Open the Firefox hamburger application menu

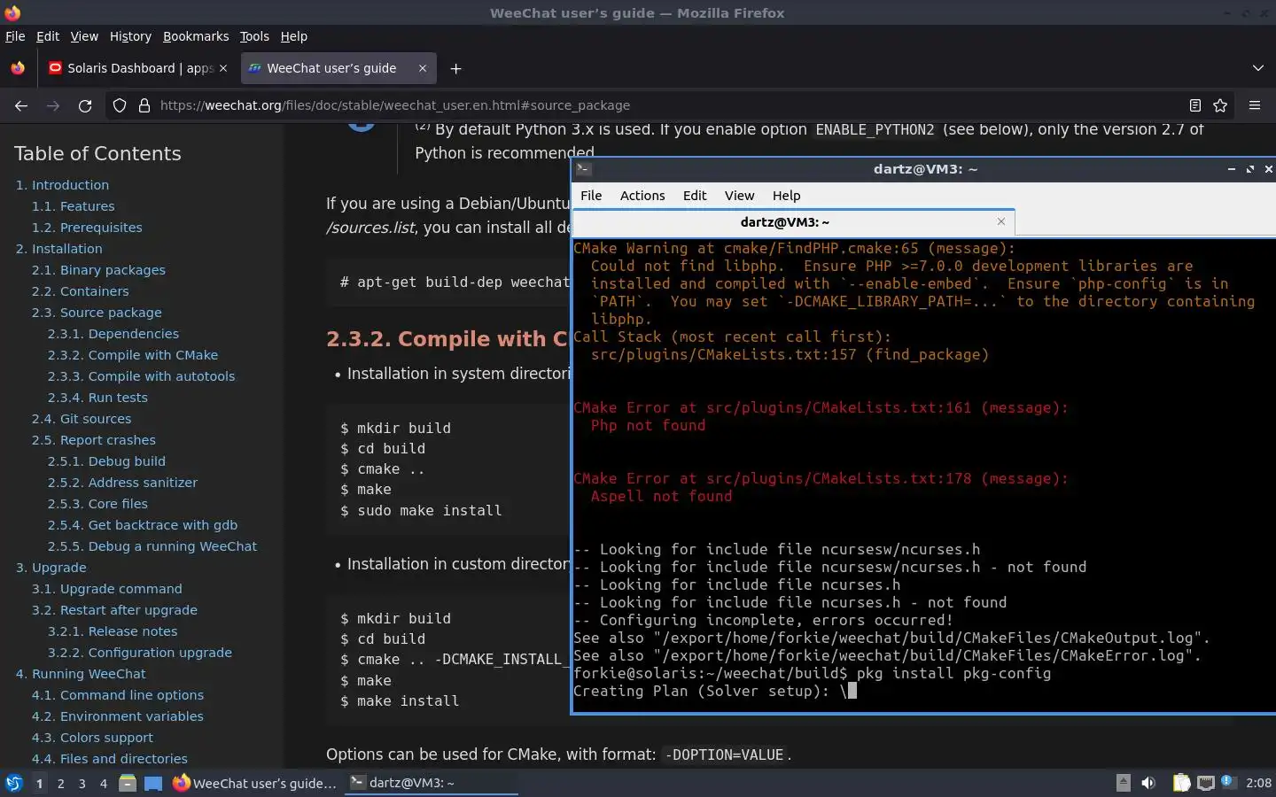[x=1255, y=105]
